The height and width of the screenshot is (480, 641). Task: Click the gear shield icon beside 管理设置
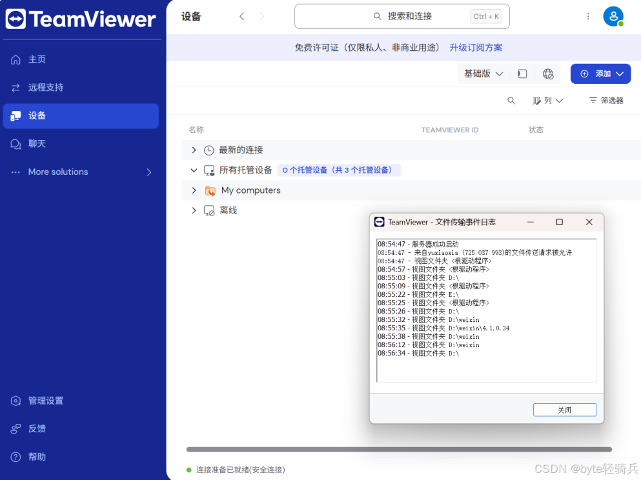click(15, 401)
